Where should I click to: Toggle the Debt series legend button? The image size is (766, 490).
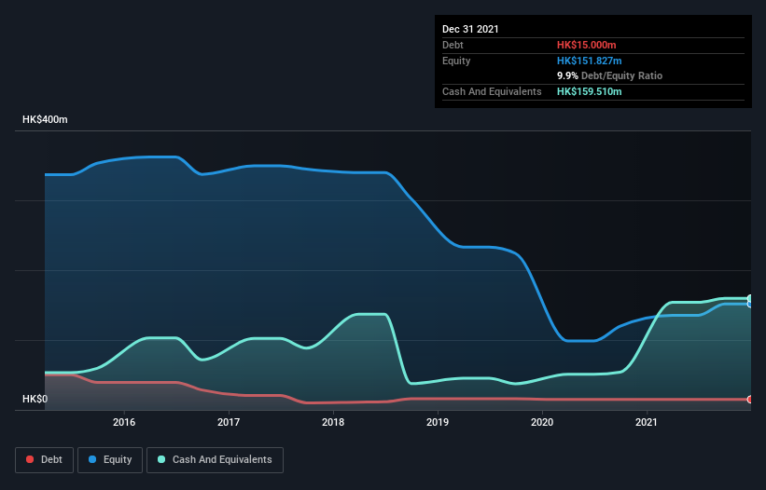pos(45,460)
